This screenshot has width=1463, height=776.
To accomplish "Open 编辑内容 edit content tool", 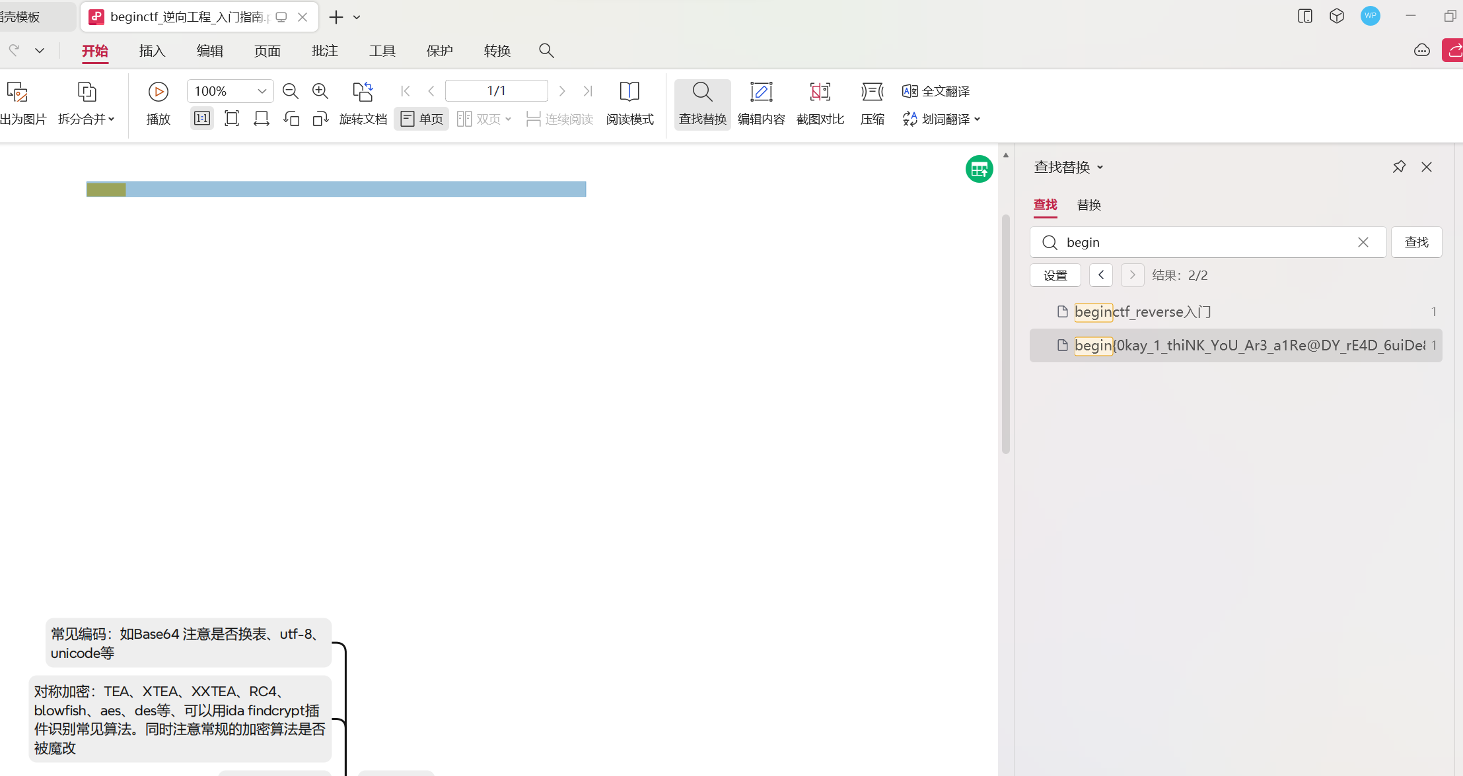I will click(x=761, y=103).
